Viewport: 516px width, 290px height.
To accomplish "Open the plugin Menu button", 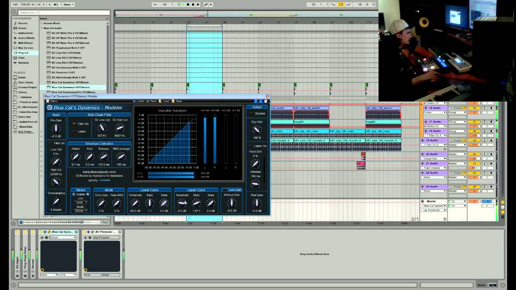I will (52, 101).
